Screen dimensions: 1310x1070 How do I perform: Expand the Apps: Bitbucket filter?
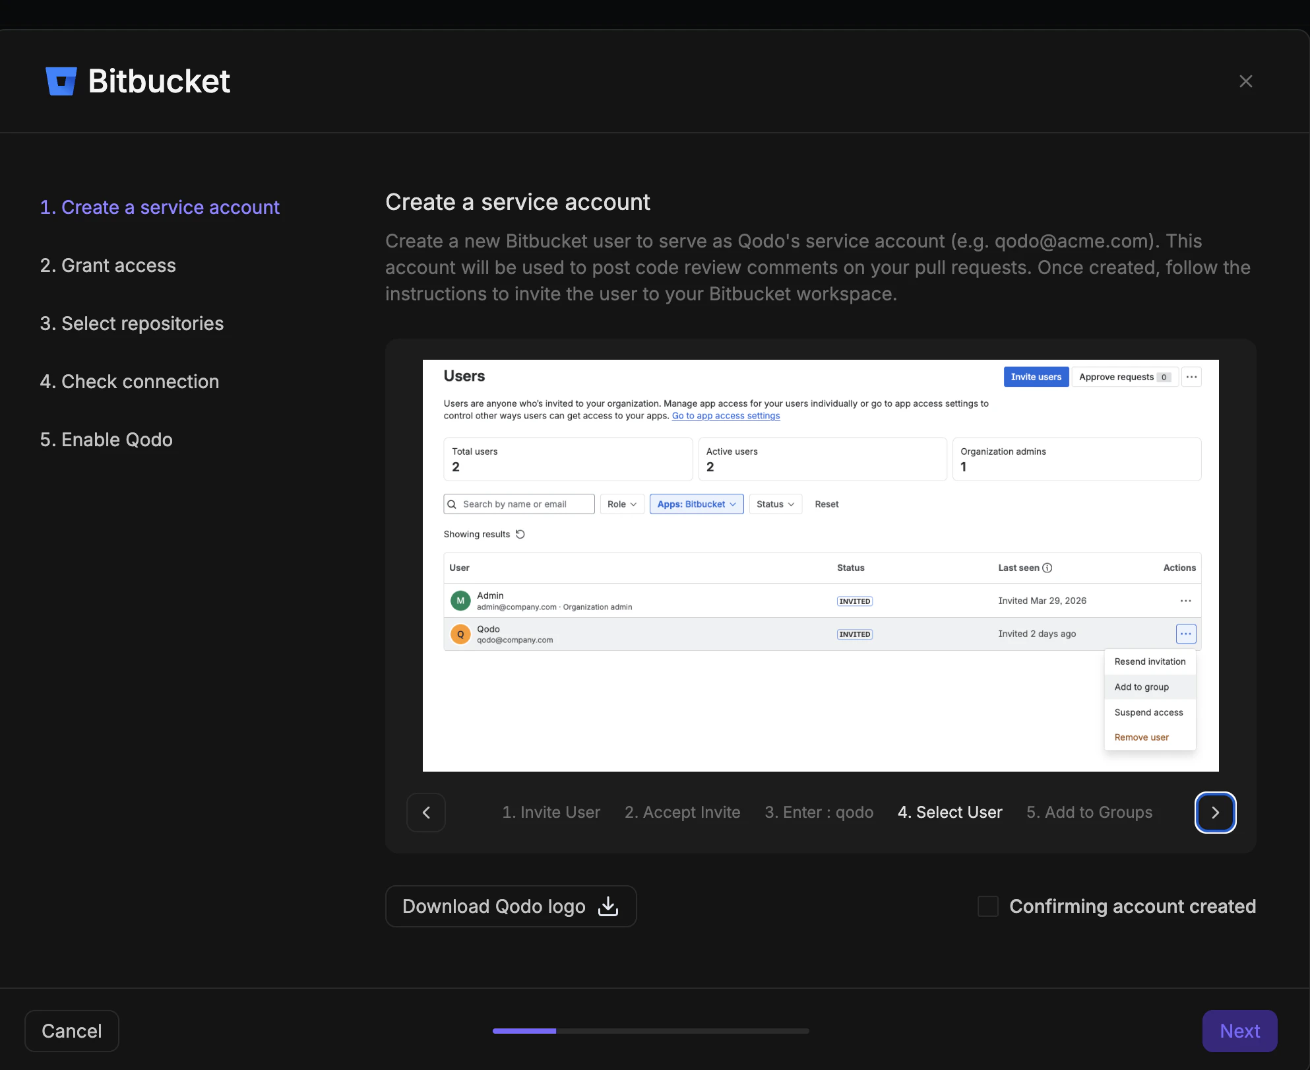696,504
